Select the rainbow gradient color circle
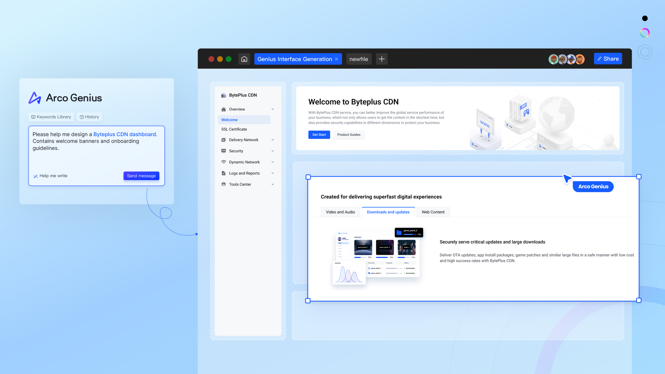 (x=645, y=33)
